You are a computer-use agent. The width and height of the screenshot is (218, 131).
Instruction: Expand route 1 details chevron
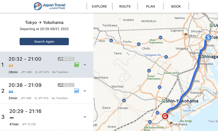[x=85, y=65]
